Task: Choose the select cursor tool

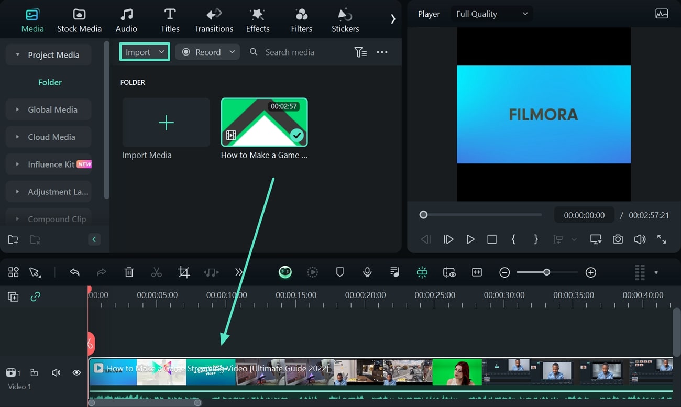Action: click(35, 272)
